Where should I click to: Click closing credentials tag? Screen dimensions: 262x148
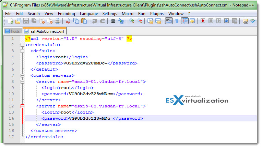click(44, 137)
